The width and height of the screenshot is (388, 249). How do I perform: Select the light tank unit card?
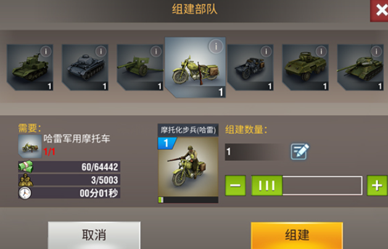pos(30,68)
